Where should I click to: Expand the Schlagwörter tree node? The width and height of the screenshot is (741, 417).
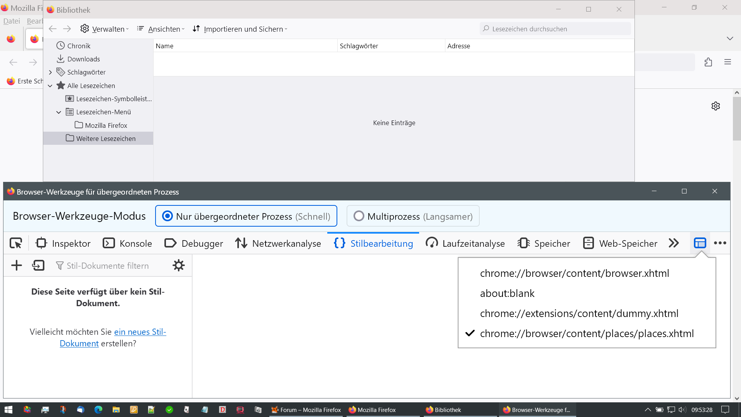coord(50,72)
